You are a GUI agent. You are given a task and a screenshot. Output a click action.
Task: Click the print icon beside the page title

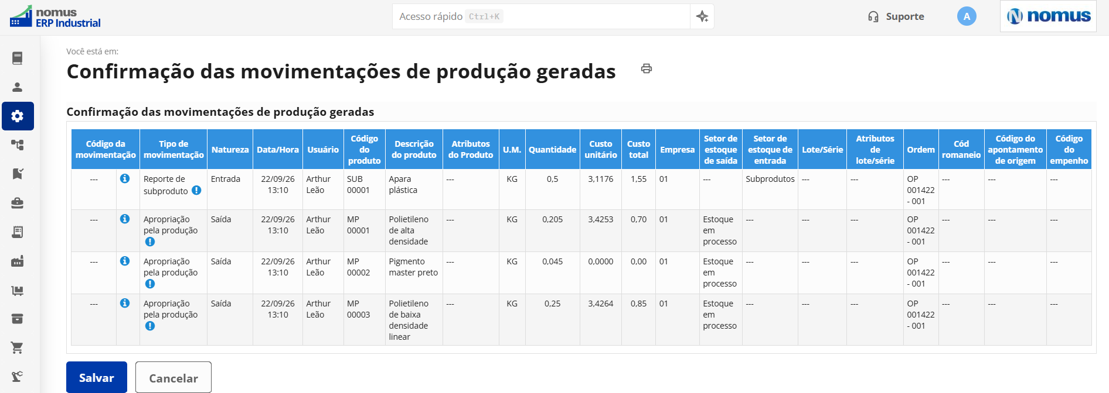(646, 68)
